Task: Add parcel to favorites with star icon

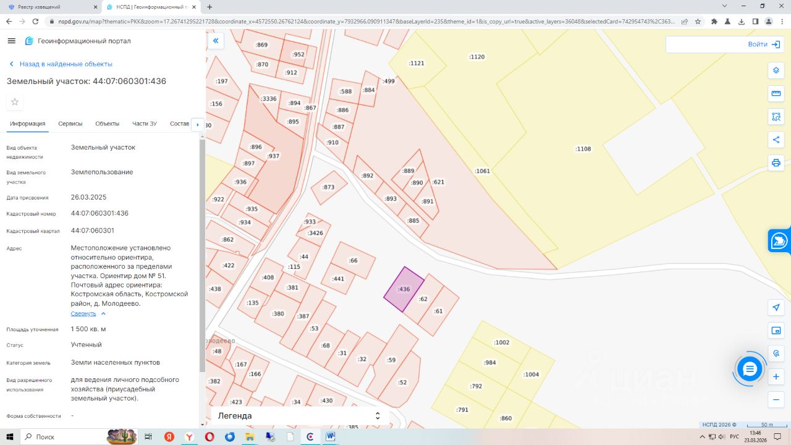Action: 15,101
